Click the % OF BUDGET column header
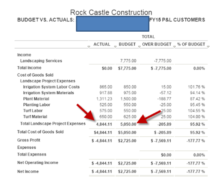The width and height of the screenshot is (222, 185). [x=191, y=44]
